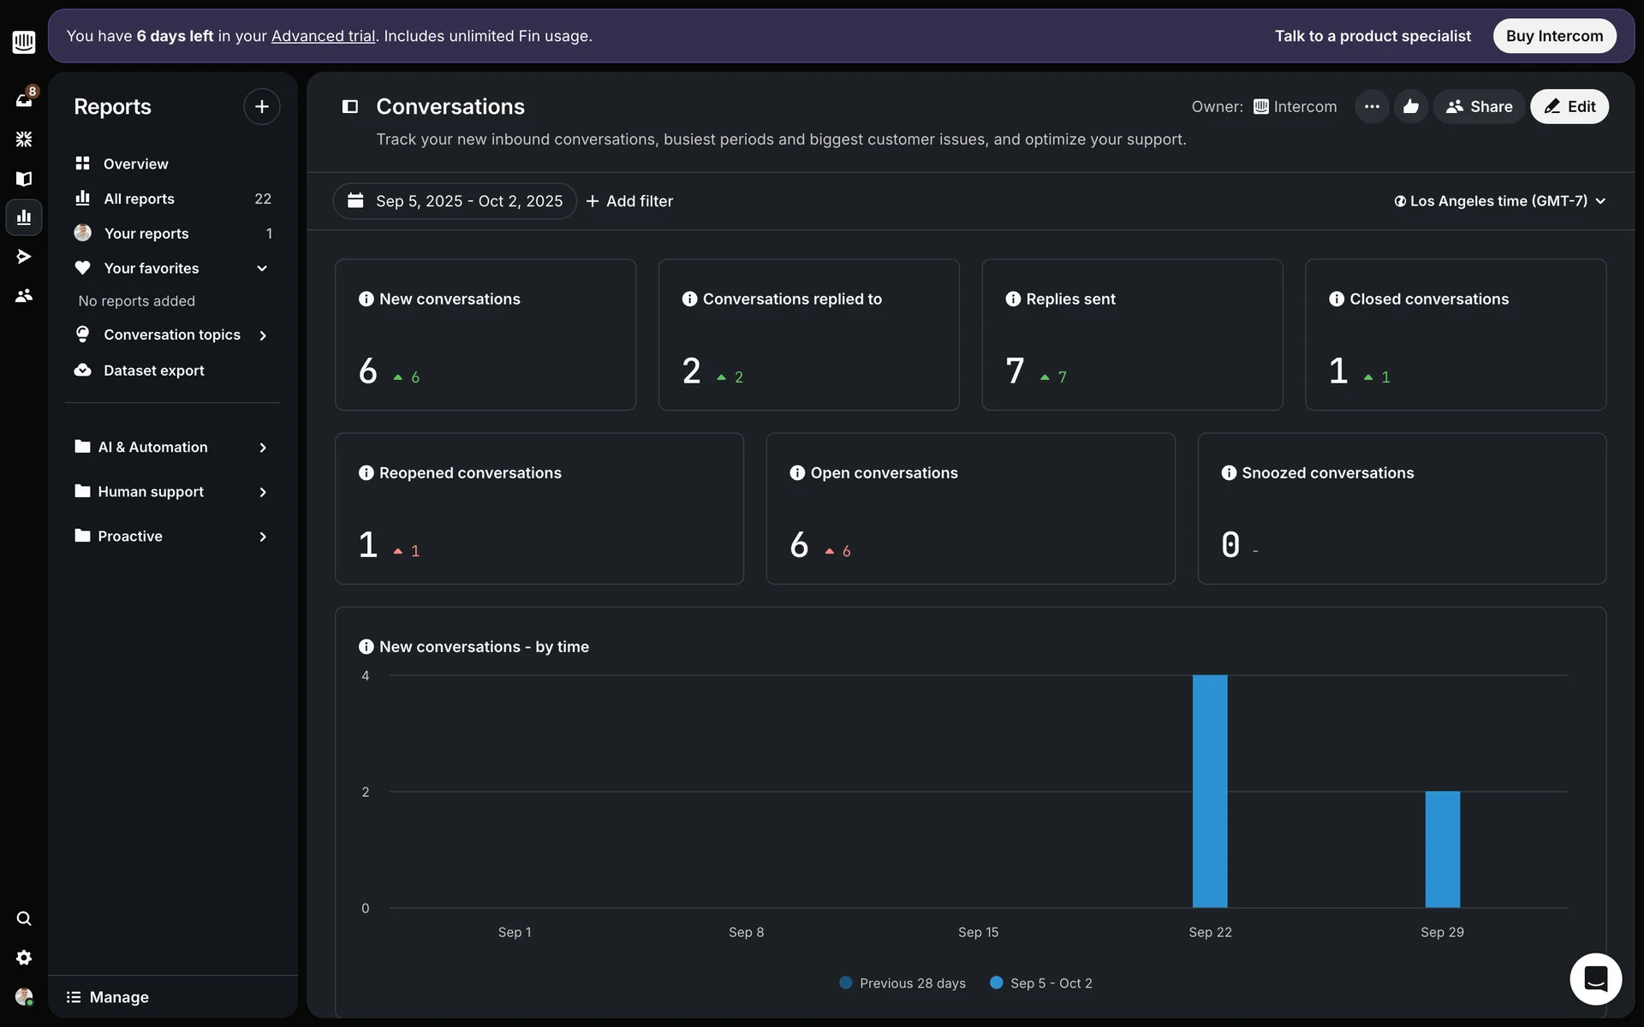Click the Intercom Messenger chat bubble launcher
Screen dimensions: 1644x1027
pyautogui.click(x=1595, y=978)
